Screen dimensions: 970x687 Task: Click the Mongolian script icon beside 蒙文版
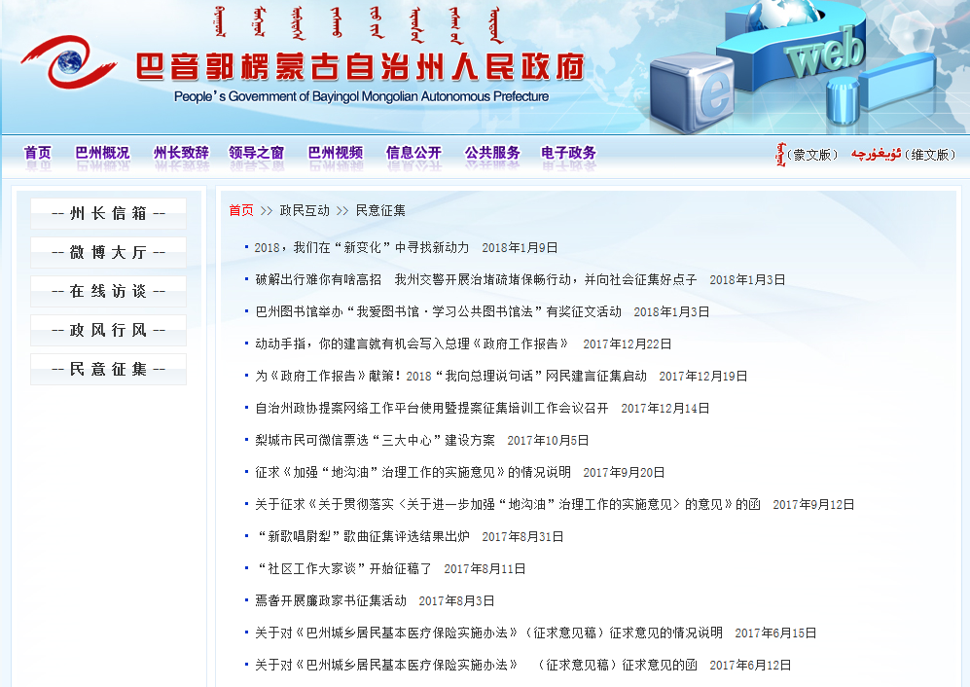pos(779,154)
